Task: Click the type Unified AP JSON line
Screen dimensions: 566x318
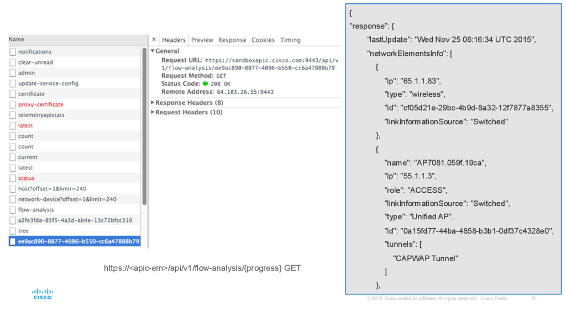Action: (x=419, y=216)
